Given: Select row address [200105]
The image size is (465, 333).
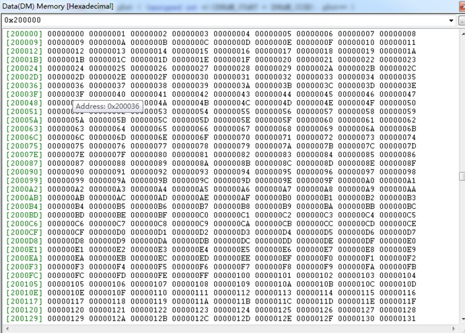Looking at the screenshot, I should click(x=24, y=284).
